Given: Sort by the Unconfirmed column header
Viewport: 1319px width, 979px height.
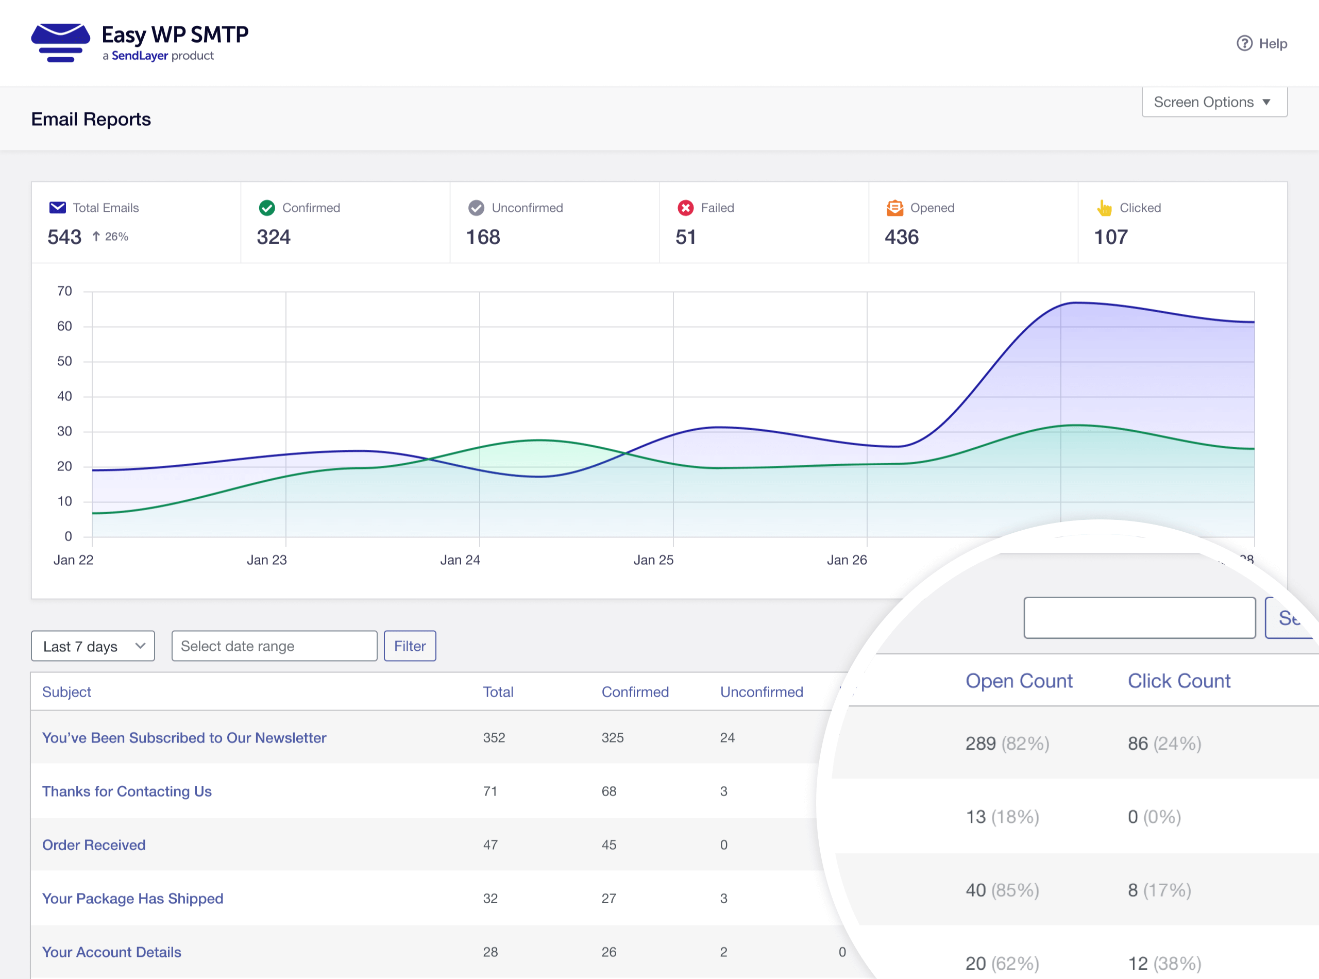Looking at the screenshot, I should tap(762, 691).
